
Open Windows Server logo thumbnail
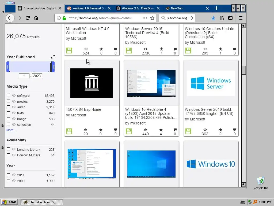(x=211, y=83)
